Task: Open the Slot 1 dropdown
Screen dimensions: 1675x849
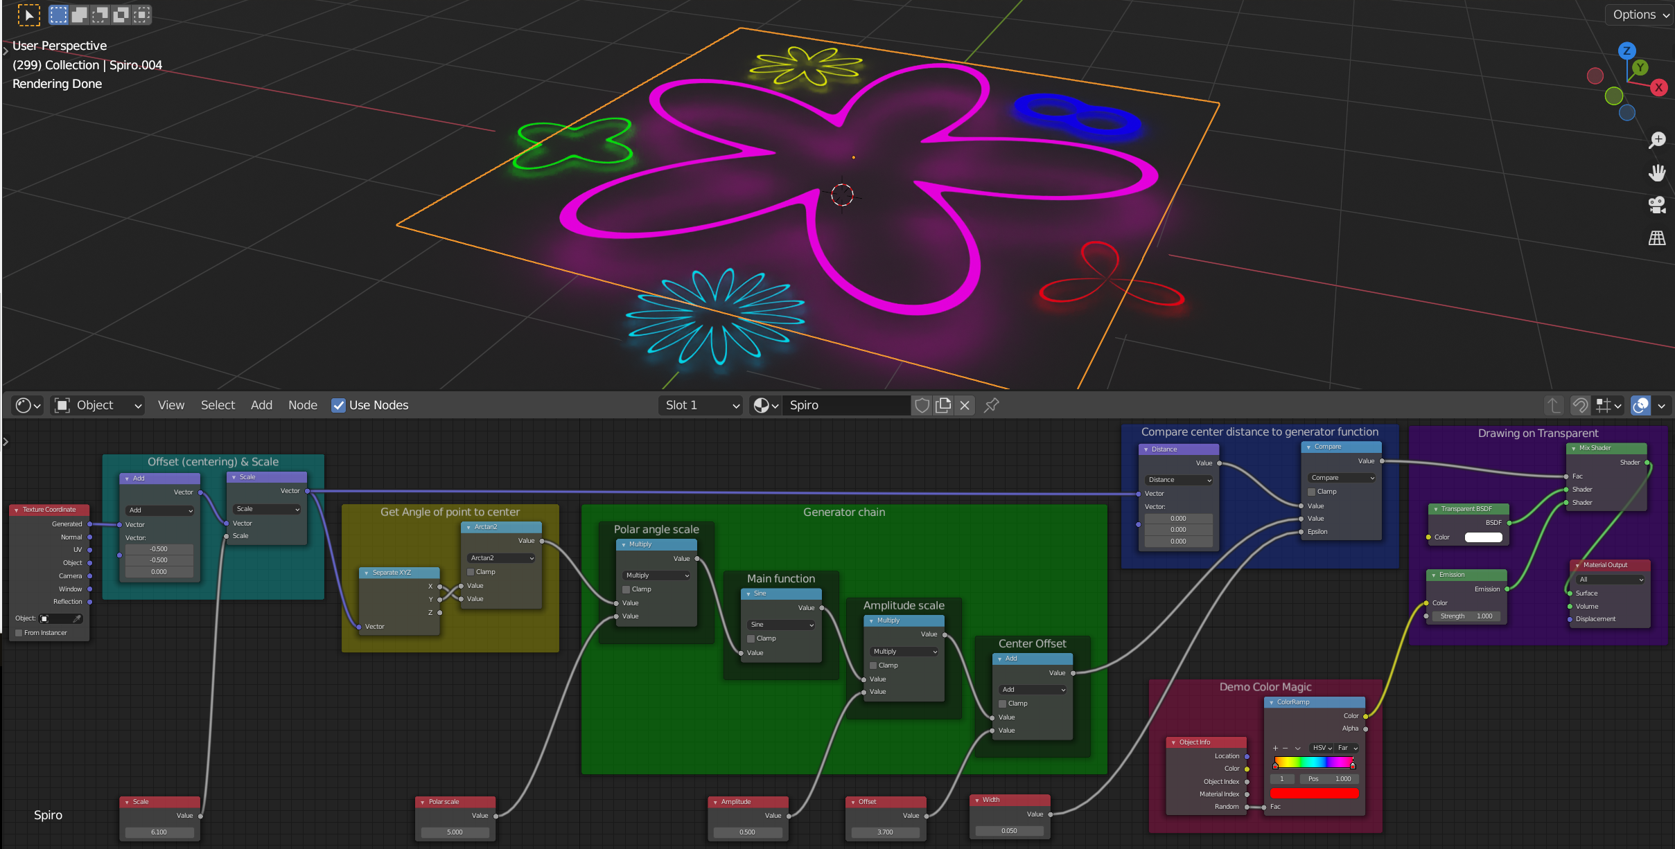Action: [x=700, y=405]
